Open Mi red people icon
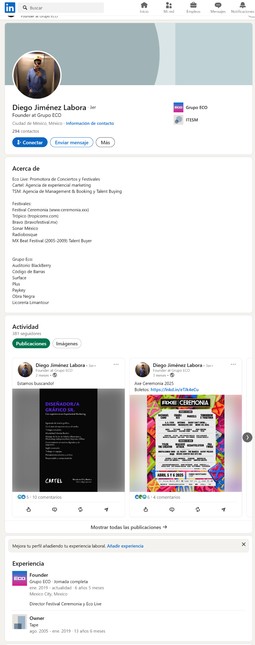Screen dimensions: 255x645 pos(169,5)
